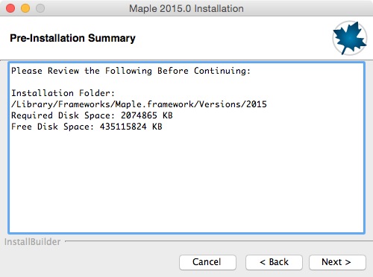Close the installer with the red button
The height and width of the screenshot is (277, 373).
[x=10, y=8]
